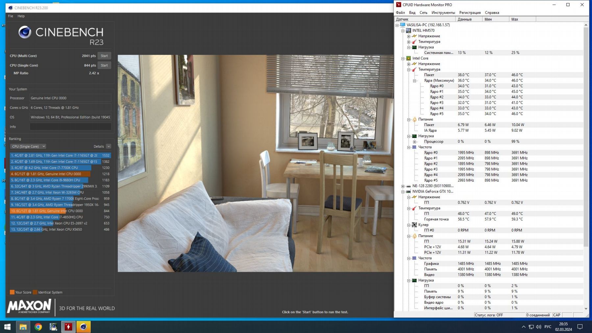Switch keyboard language via РУС indicator
The width and height of the screenshot is (592, 333).
pyautogui.click(x=548, y=327)
